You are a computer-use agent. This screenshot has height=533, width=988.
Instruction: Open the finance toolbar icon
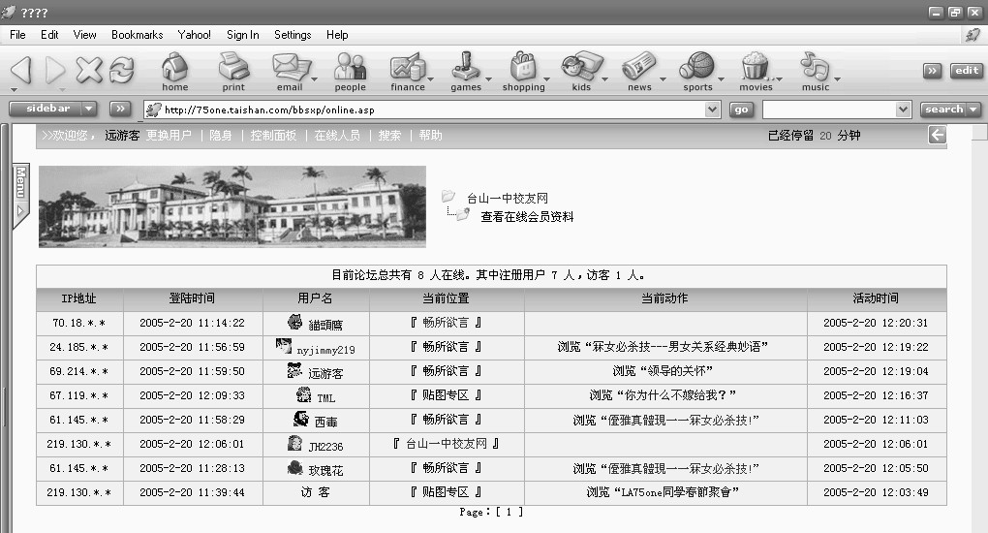(407, 70)
